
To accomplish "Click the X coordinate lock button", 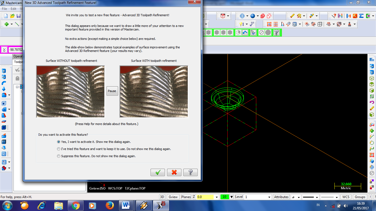I will 4,50.
